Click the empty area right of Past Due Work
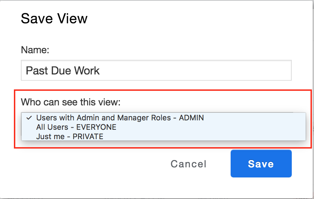Viewport: 314px width, 199px height. pyautogui.click(x=195, y=71)
